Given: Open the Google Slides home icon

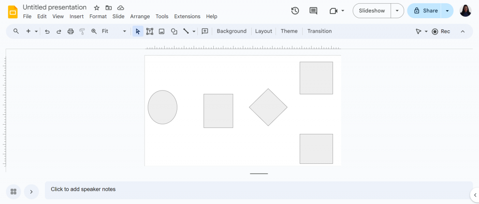Looking at the screenshot, I should pyautogui.click(x=13, y=12).
